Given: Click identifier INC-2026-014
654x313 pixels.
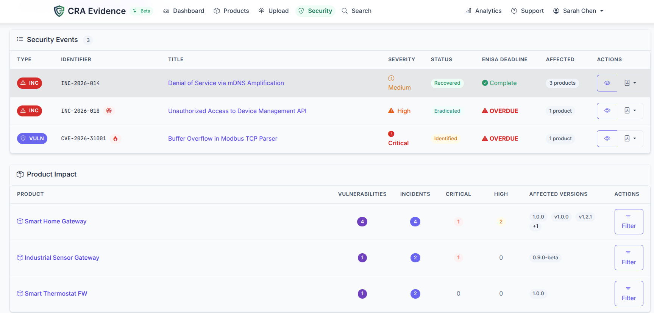Looking at the screenshot, I should point(81,84).
